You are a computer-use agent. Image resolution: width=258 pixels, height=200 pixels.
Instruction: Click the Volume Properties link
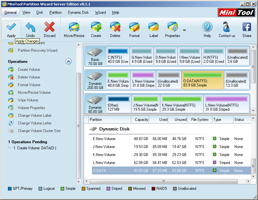pos(31,107)
